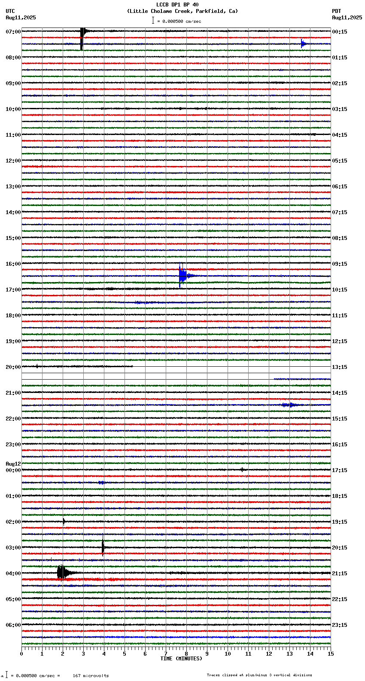This screenshot has width=365, height=681.
Task: Click the 08:00 UTC time label
Action: point(13,58)
